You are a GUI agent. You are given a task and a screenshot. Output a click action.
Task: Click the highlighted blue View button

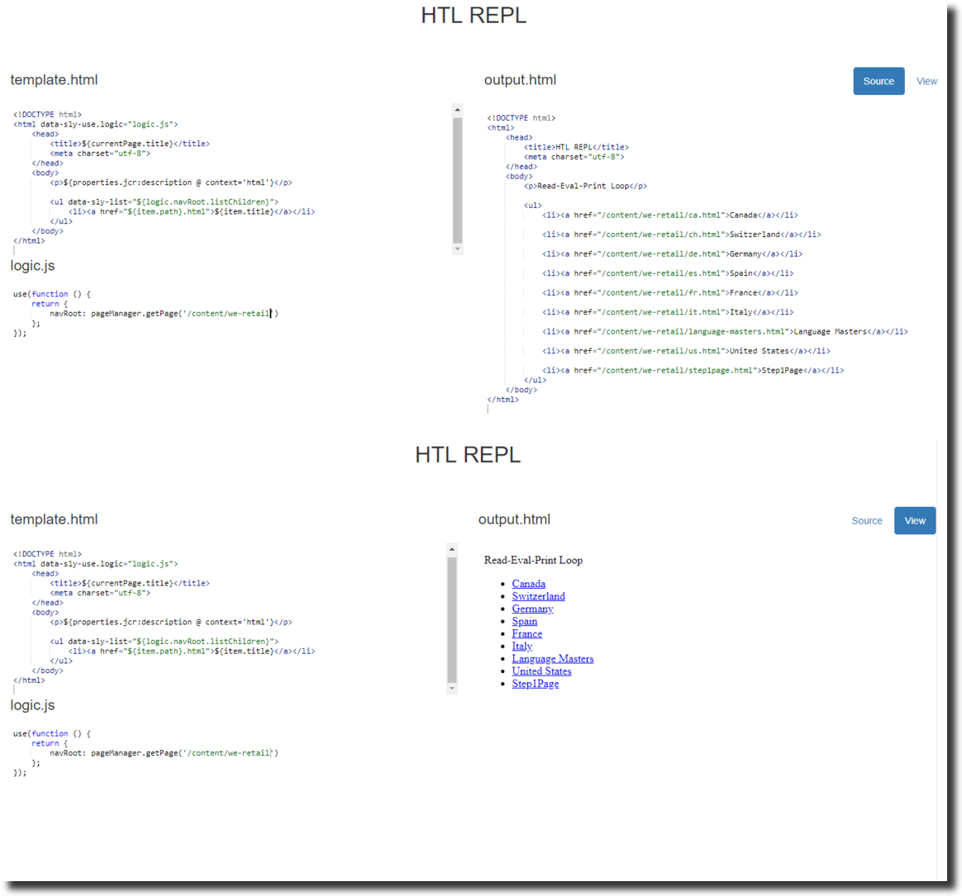tap(914, 520)
